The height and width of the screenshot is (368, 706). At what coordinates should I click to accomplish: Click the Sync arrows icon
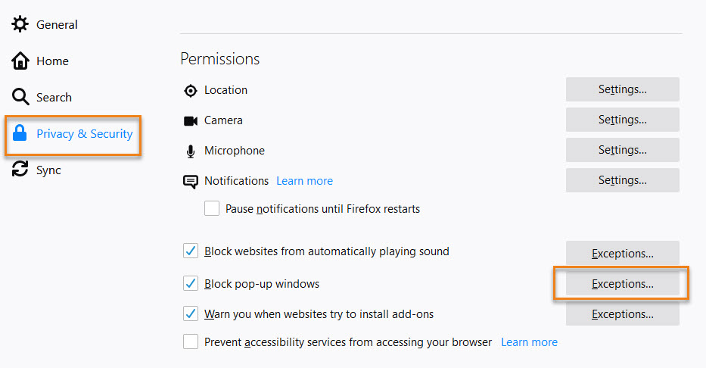point(20,169)
